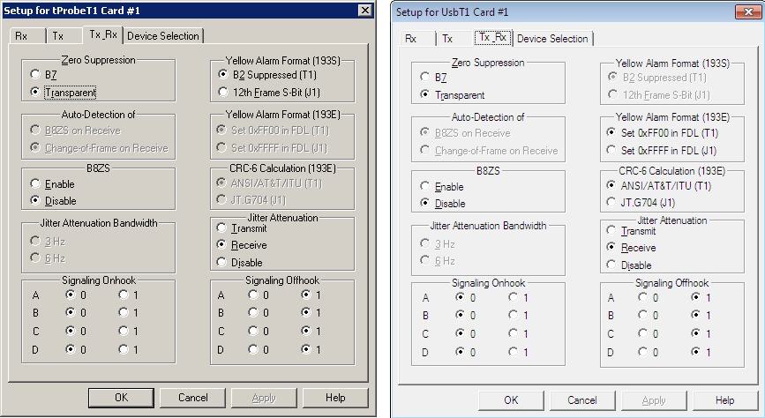Screen dimensions: 765x418
Task: Click Cancel in the UsbT1 Card dialog
Action: 582,400
